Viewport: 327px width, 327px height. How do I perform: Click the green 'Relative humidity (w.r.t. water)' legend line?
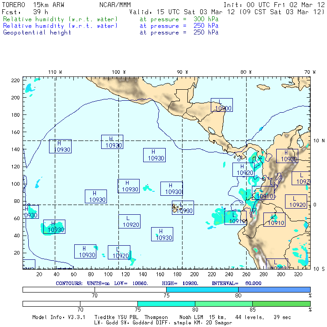(60, 19)
